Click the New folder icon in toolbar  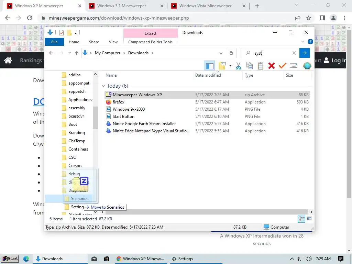tap(222, 66)
